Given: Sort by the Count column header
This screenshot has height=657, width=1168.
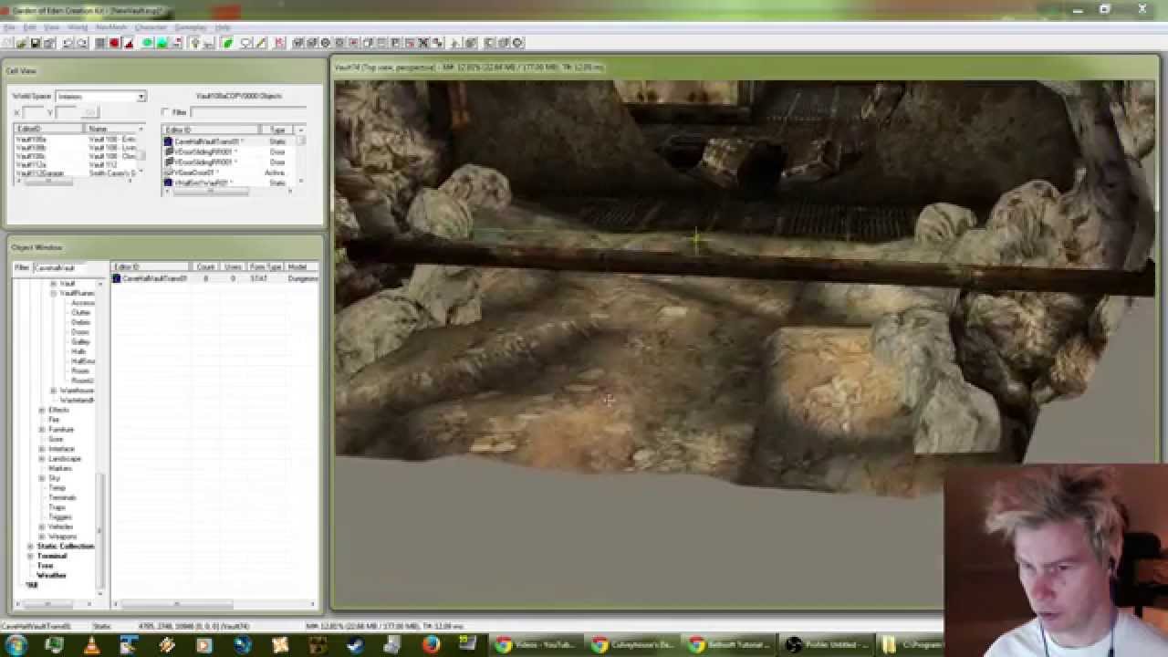Looking at the screenshot, I should [x=205, y=266].
